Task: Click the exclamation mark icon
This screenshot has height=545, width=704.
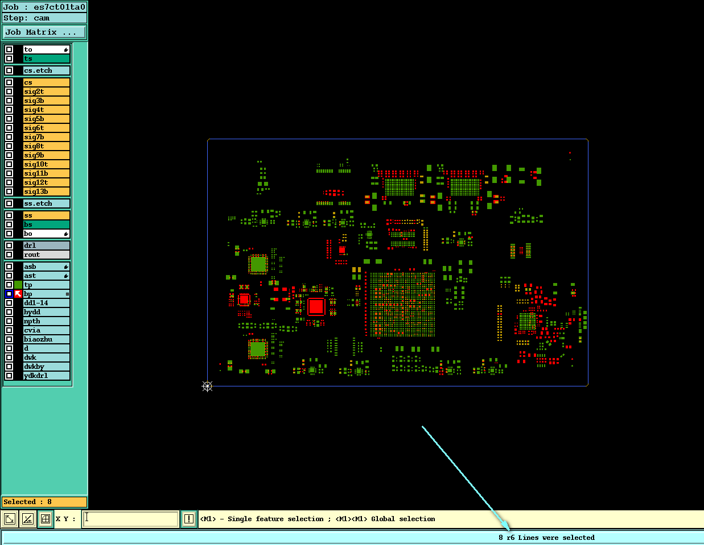Action: coord(188,519)
